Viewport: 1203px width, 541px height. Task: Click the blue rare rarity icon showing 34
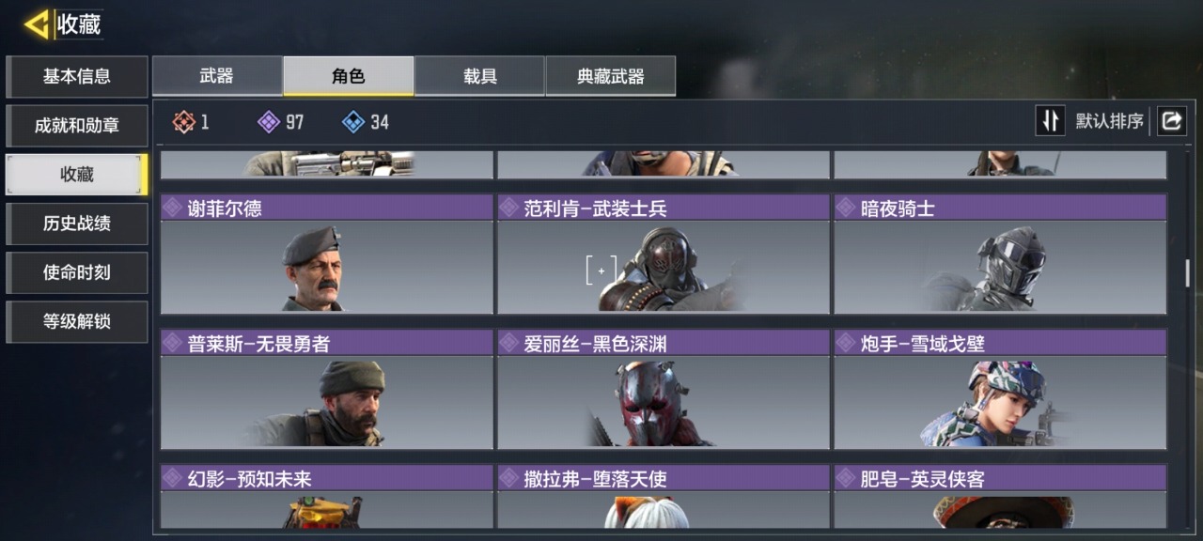click(x=353, y=122)
